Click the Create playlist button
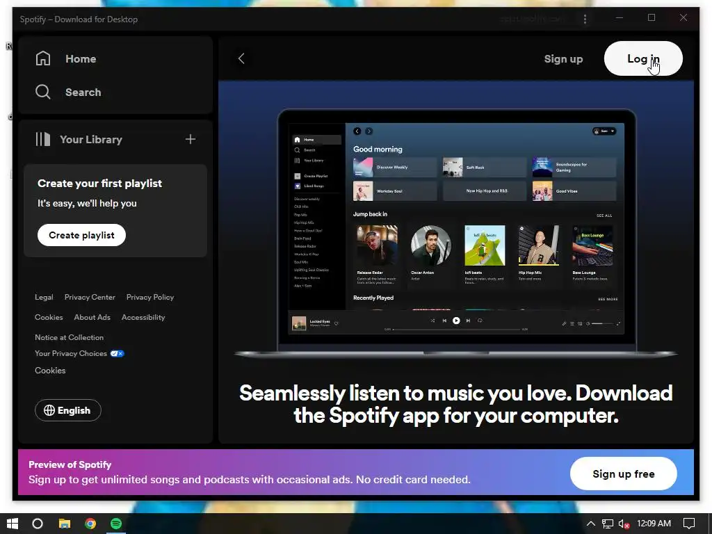The image size is (712, 534). [x=82, y=235]
